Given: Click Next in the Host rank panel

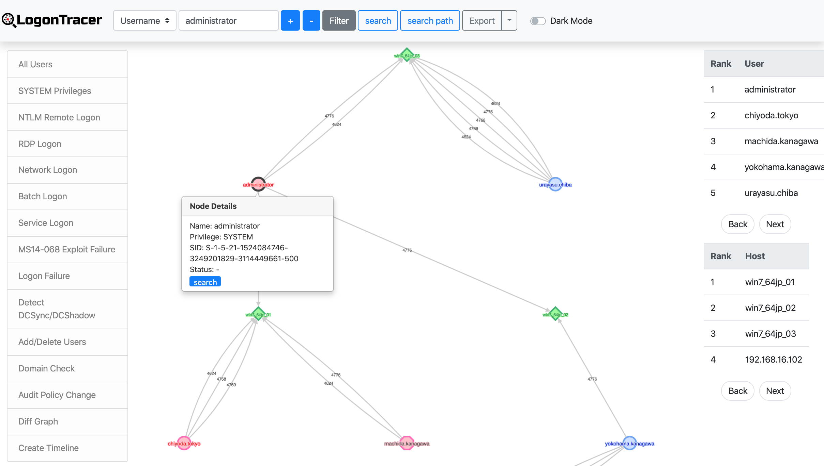Looking at the screenshot, I should pos(775,390).
